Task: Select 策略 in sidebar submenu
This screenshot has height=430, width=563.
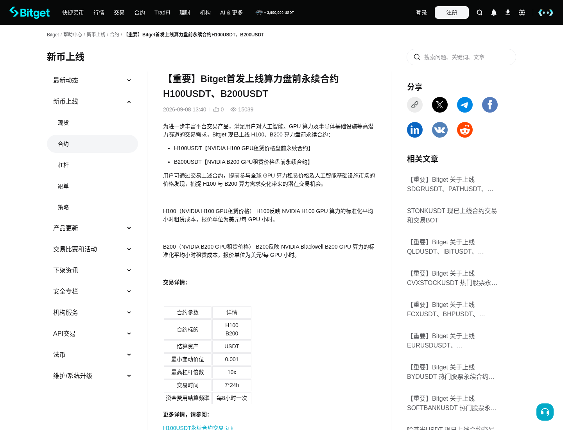Action: tap(92, 207)
